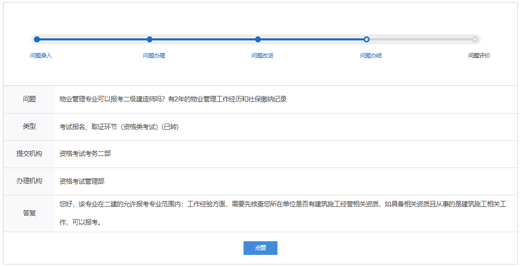
Task: Click the 资格考试管理部 value text
Action: coord(82,181)
